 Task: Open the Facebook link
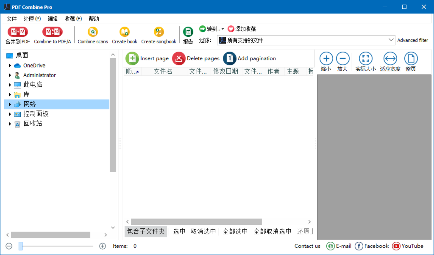tap(372, 246)
